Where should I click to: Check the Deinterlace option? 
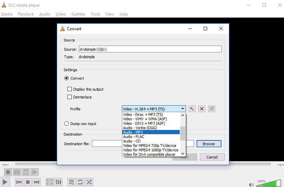point(70,97)
